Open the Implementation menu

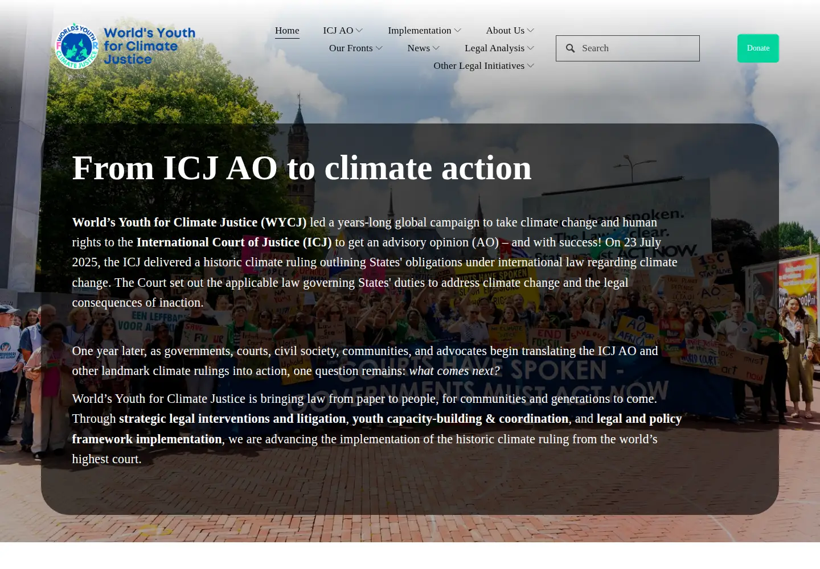pyautogui.click(x=419, y=31)
